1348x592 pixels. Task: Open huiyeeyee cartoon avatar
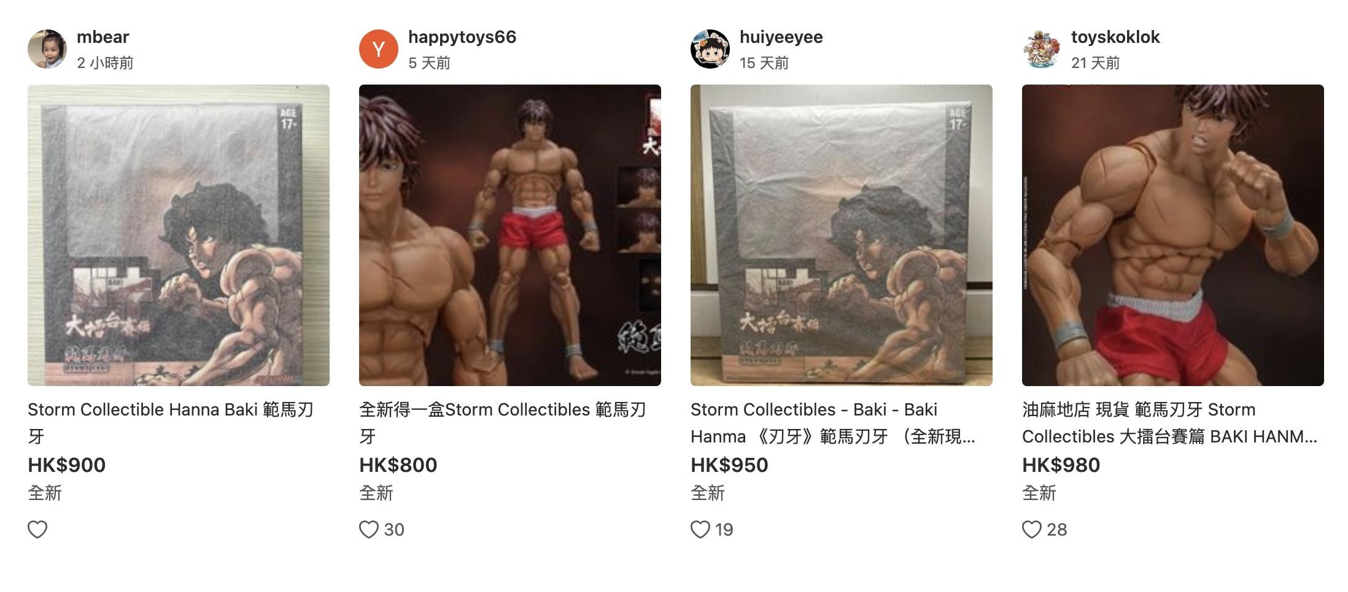coord(710,49)
